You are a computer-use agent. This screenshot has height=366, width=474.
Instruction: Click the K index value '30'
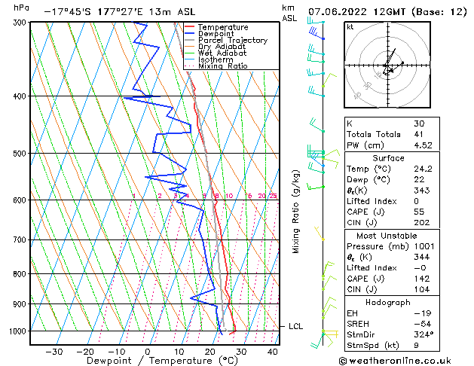pos(419,124)
